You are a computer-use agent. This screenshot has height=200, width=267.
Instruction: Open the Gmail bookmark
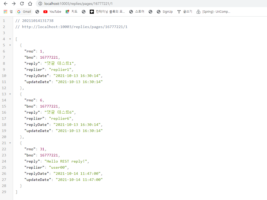[24, 11]
